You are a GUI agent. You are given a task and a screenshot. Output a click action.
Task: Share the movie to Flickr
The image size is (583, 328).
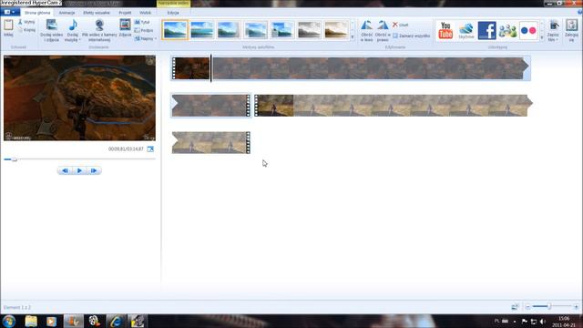coord(528,30)
